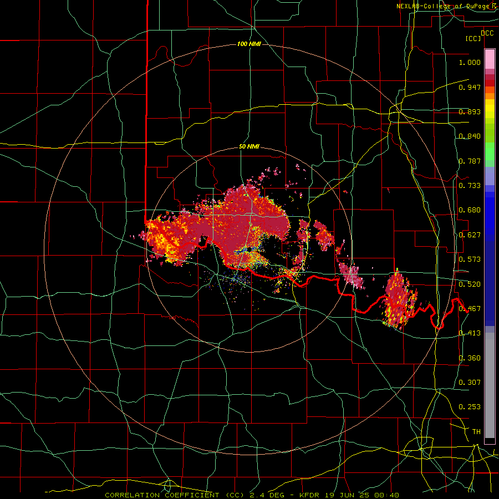Click the 19 JUN 25 00:40 timestamp
499x499 pixels.
pos(363,495)
